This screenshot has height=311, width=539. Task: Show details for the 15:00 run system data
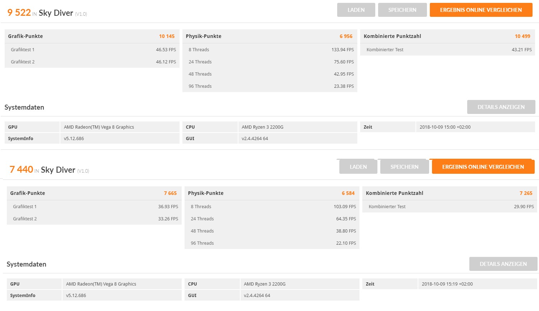pos(501,107)
